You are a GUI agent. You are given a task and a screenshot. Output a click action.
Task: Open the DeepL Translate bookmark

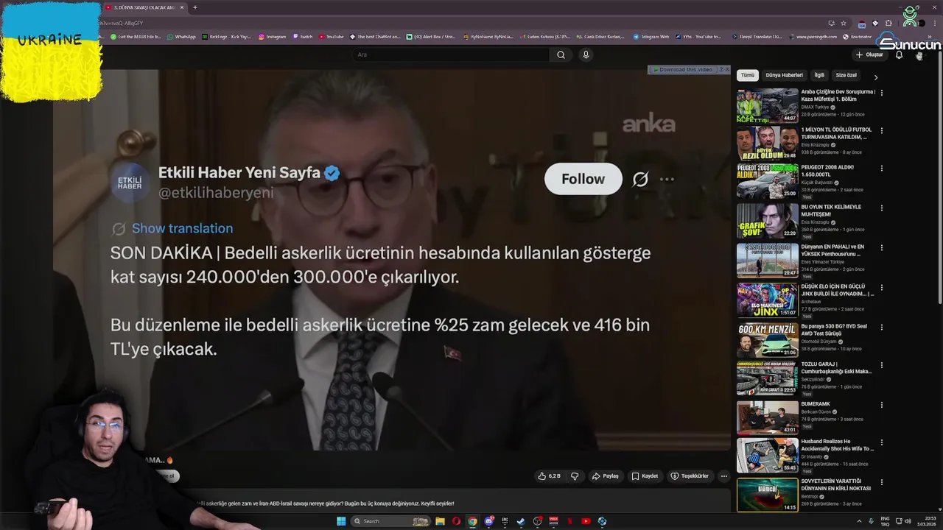(758, 36)
